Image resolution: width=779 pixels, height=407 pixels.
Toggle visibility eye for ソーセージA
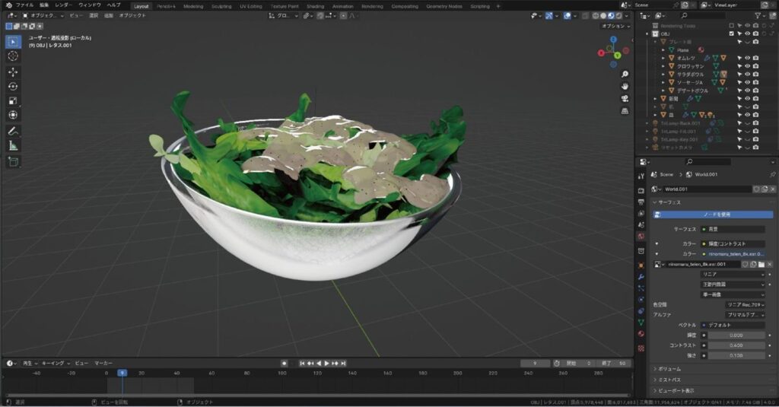pyautogui.click(x=747, y=82)
